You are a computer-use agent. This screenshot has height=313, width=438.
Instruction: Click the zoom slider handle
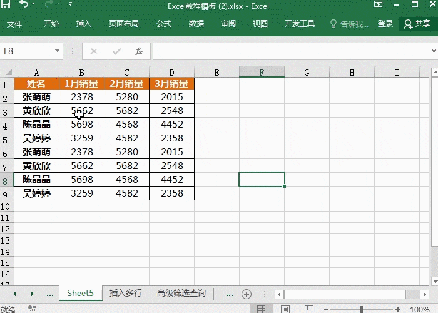pos(362,309)
